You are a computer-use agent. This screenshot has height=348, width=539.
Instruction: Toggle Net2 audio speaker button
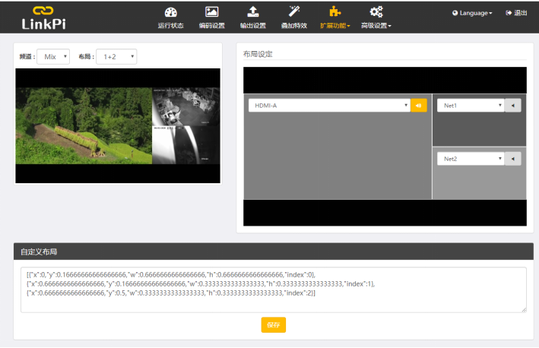(x=513, y=159)
